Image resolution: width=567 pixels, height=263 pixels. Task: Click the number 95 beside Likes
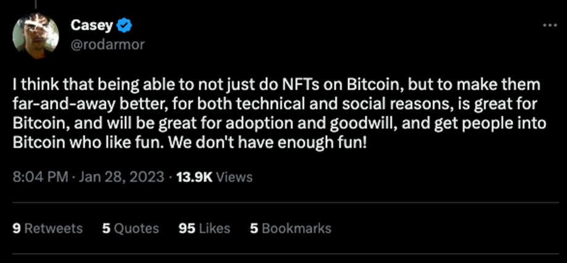[187, 228]
